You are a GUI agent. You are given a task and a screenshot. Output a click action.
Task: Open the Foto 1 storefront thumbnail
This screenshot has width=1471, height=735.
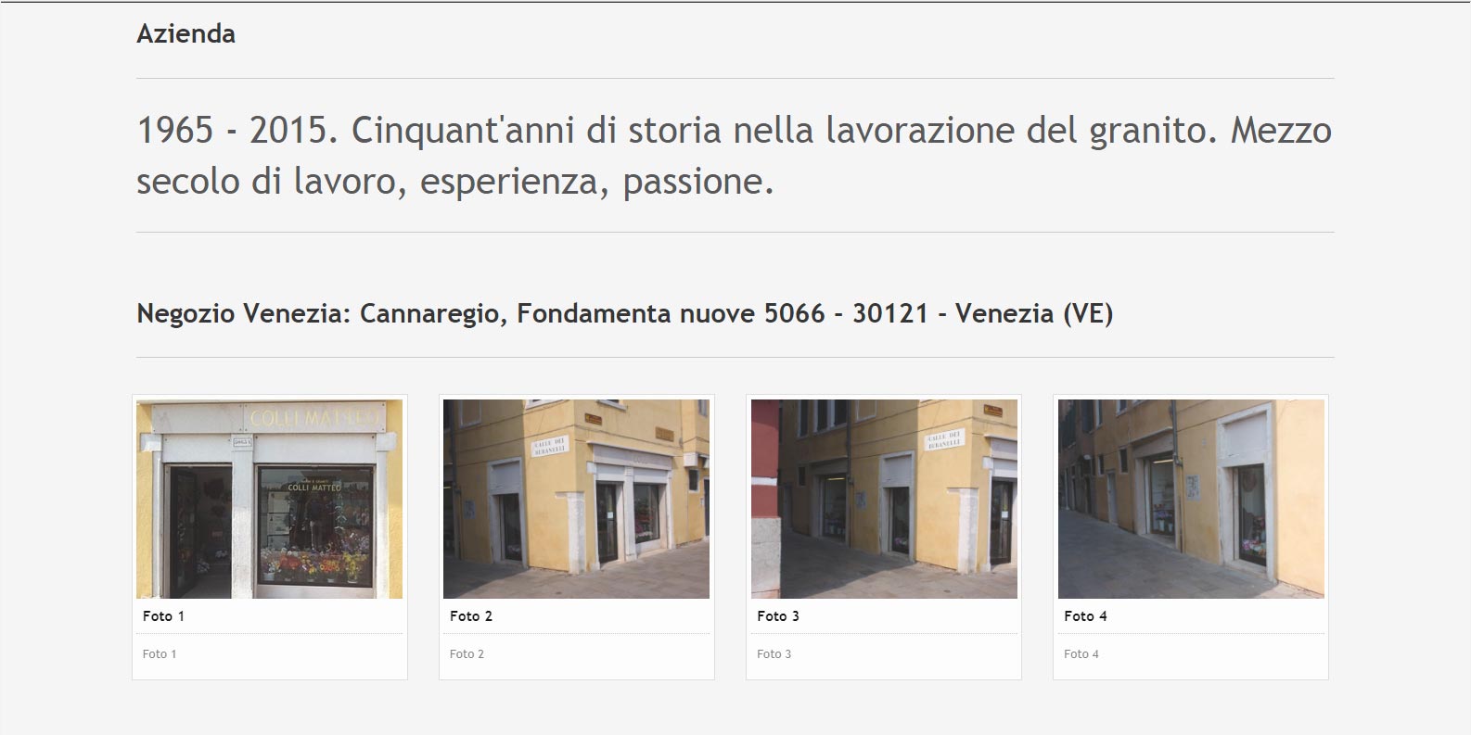269,499
